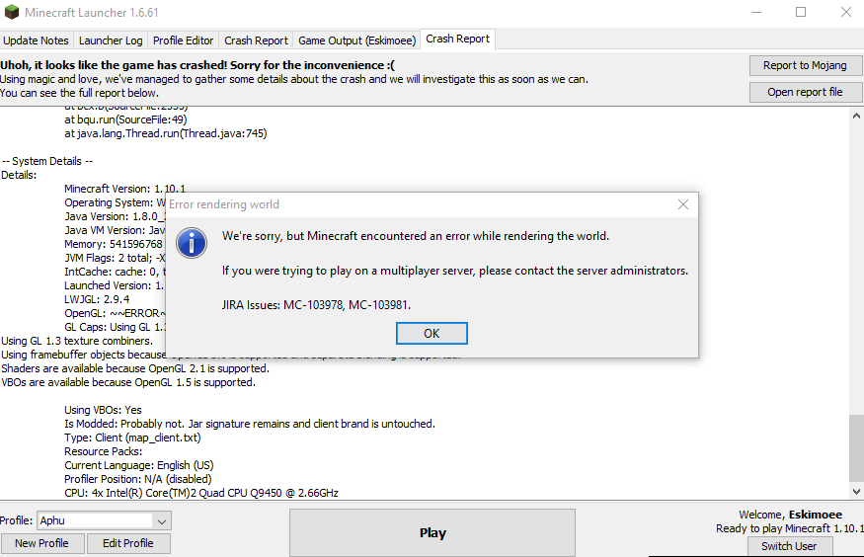Open the Profile Editor tab
This screenshot has height=557, width=864.
[x=183, y=40]
